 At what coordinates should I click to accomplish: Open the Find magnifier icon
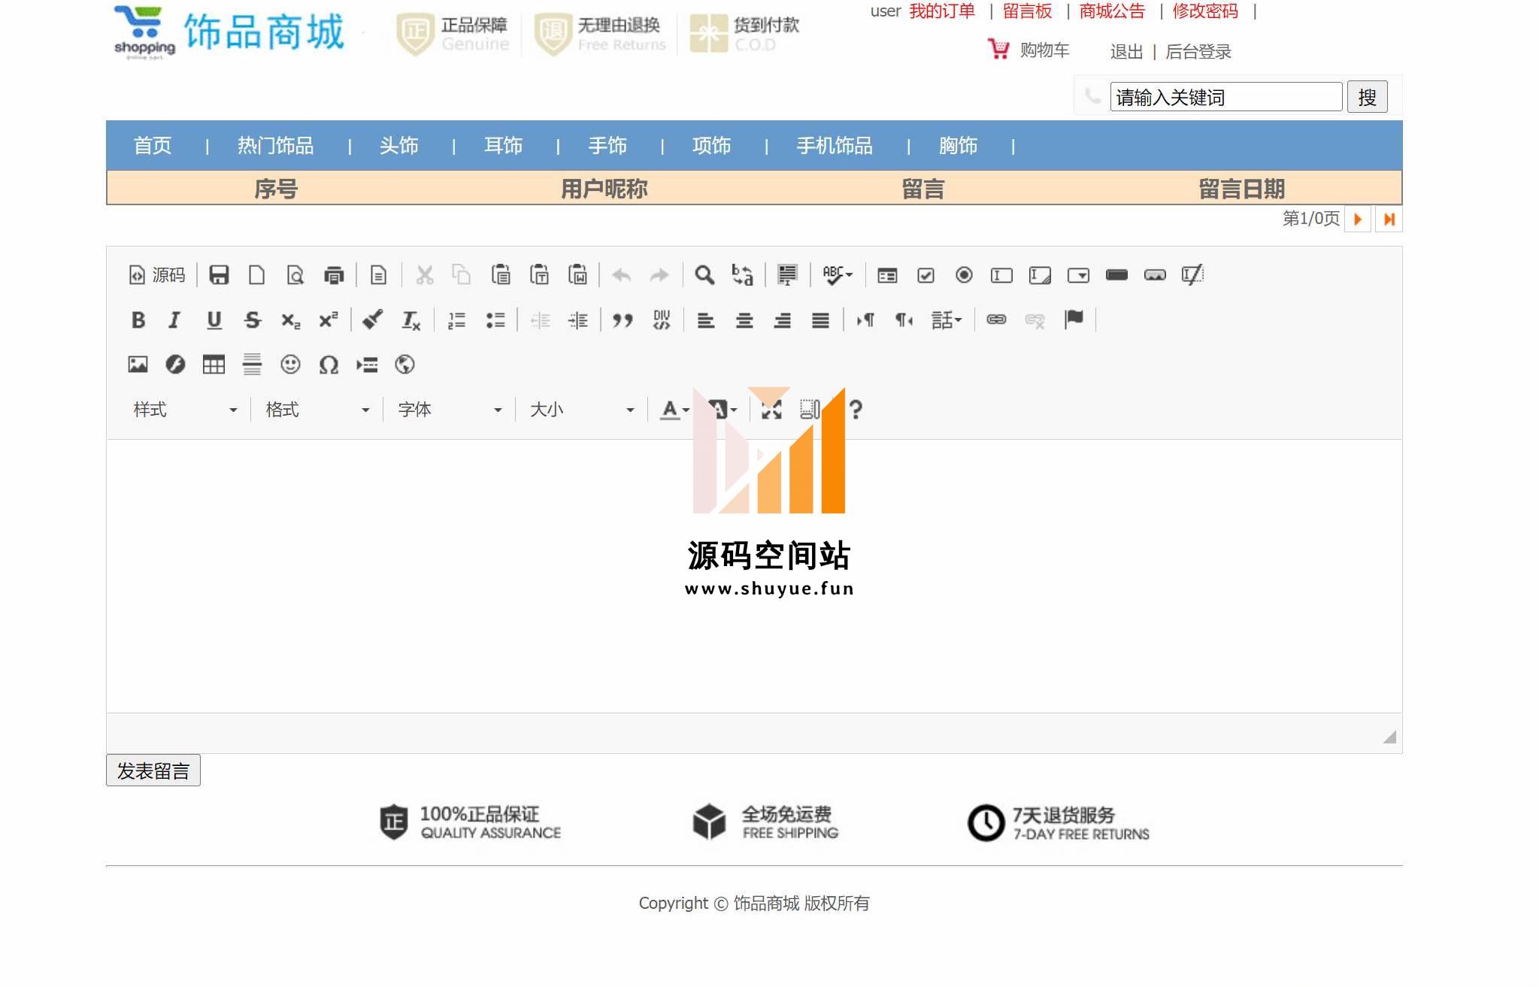(x=704, y=275)
